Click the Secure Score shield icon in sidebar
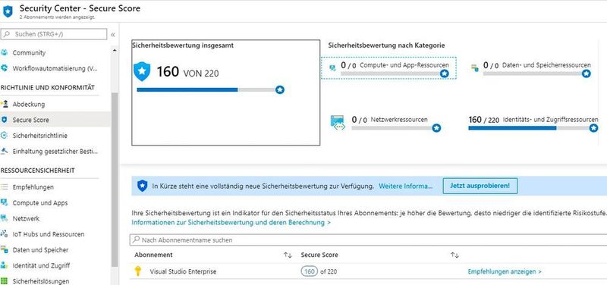The width and height of the screenshot is (607, 285). click(x=5, y=120)
